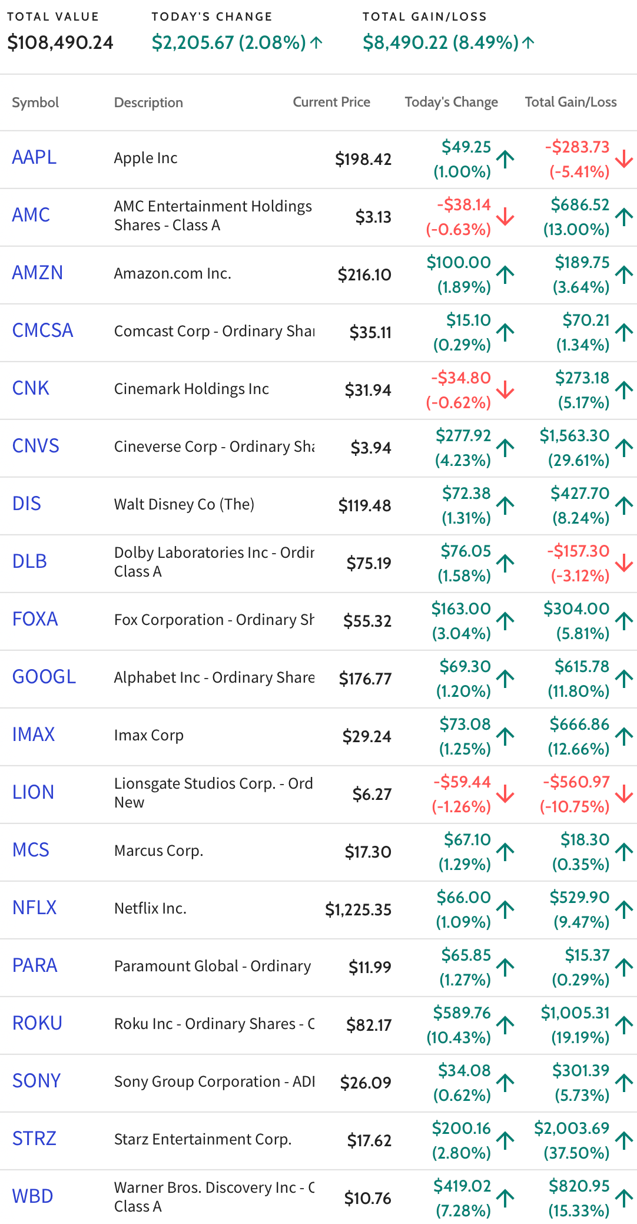This screenshot has height=1224, width=637.
Task: Click the up arrow beside Total Gain/Loss total
Action: 529,42
